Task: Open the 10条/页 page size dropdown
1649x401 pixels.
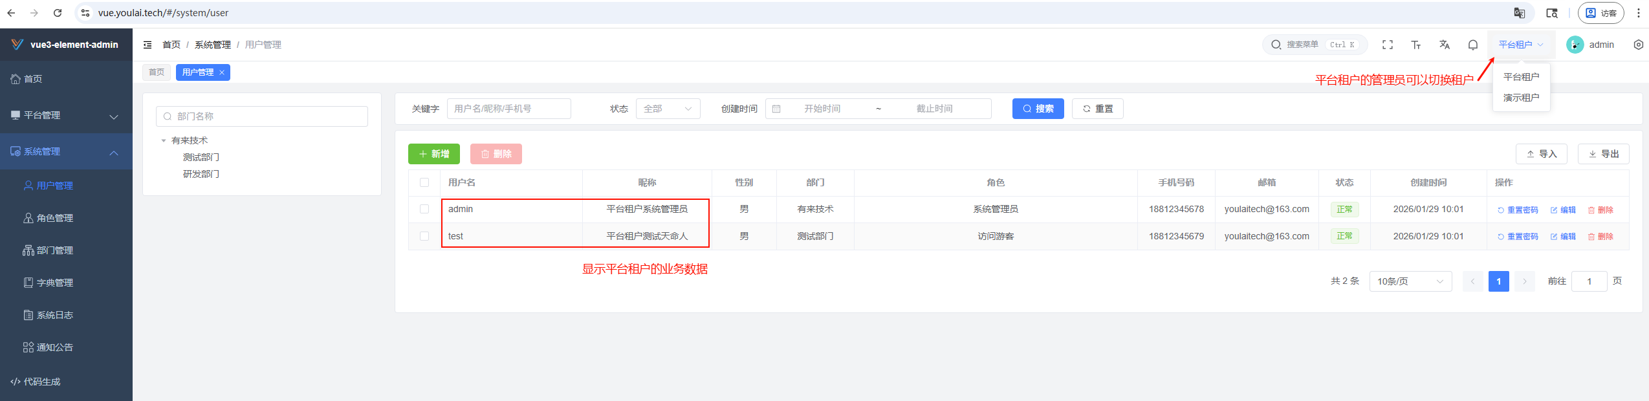Action: [1410, 281]
